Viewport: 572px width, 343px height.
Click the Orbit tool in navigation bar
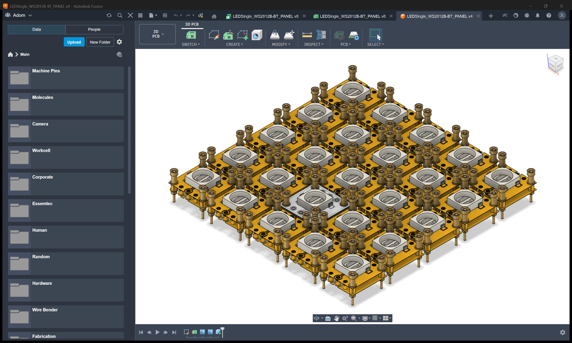tap(317, 318)
